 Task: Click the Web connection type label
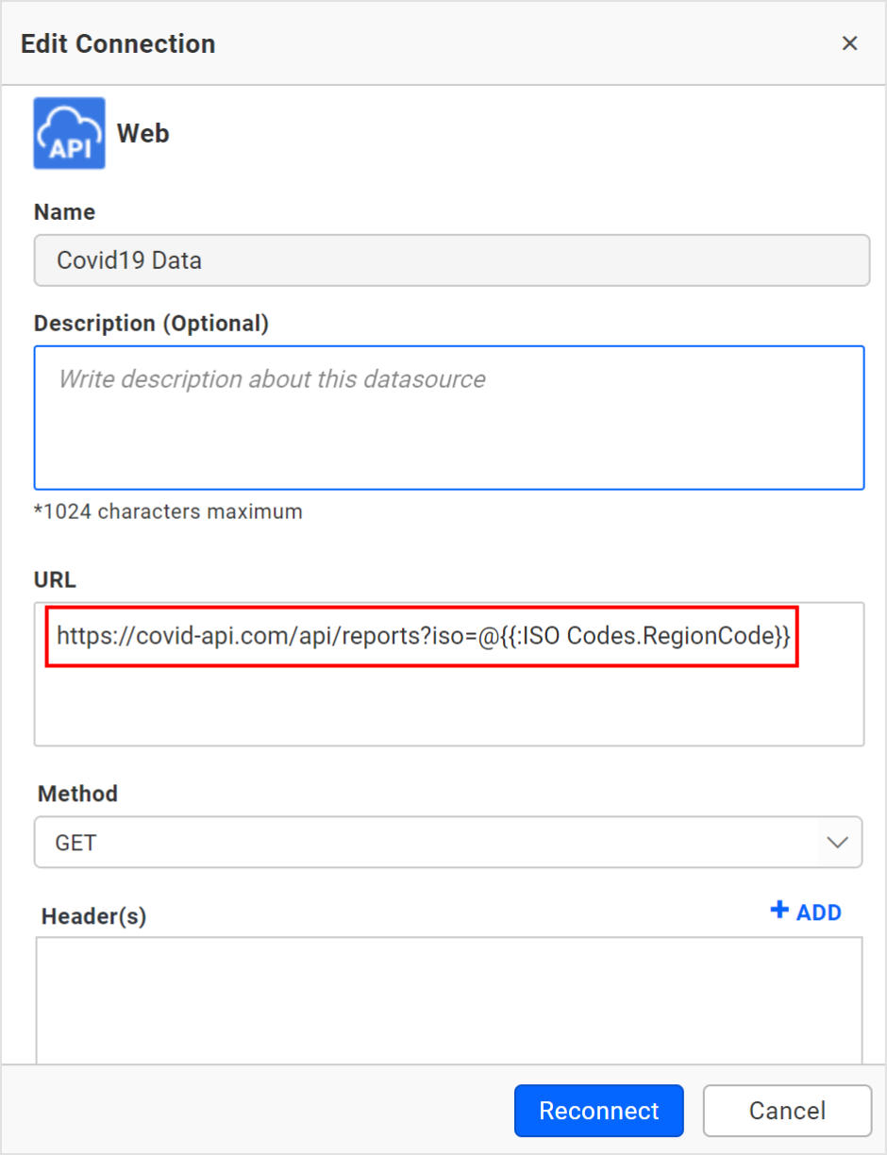click(143, 134)
